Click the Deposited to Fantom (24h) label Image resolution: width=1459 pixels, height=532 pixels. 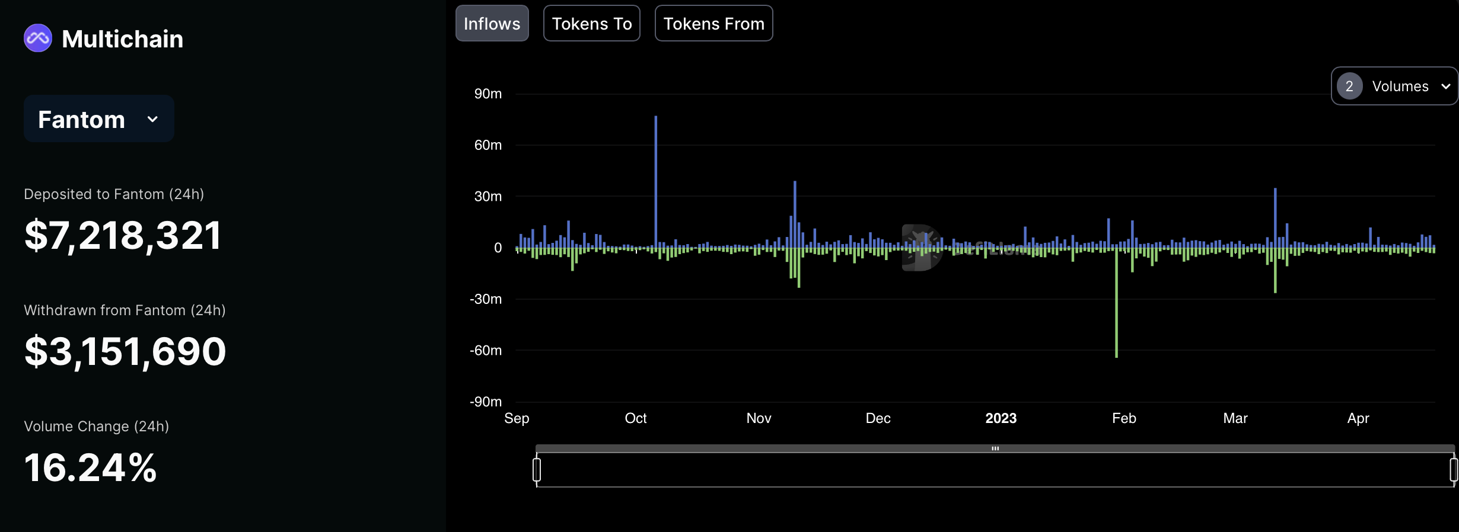[x=114, y=194]
